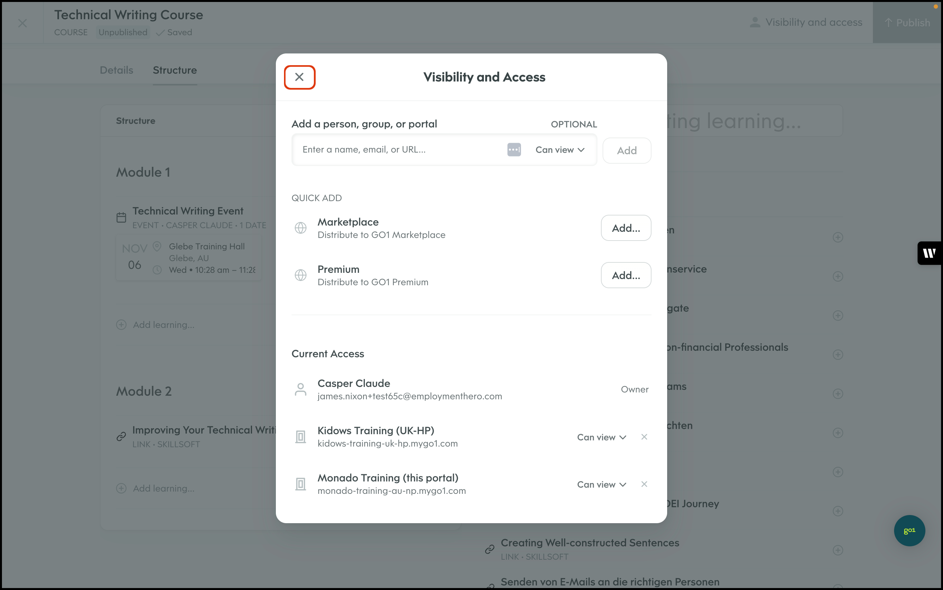Screen dimensions: 943x590
Task: Click Add button for Marketplace
Action: coord(626,228)
